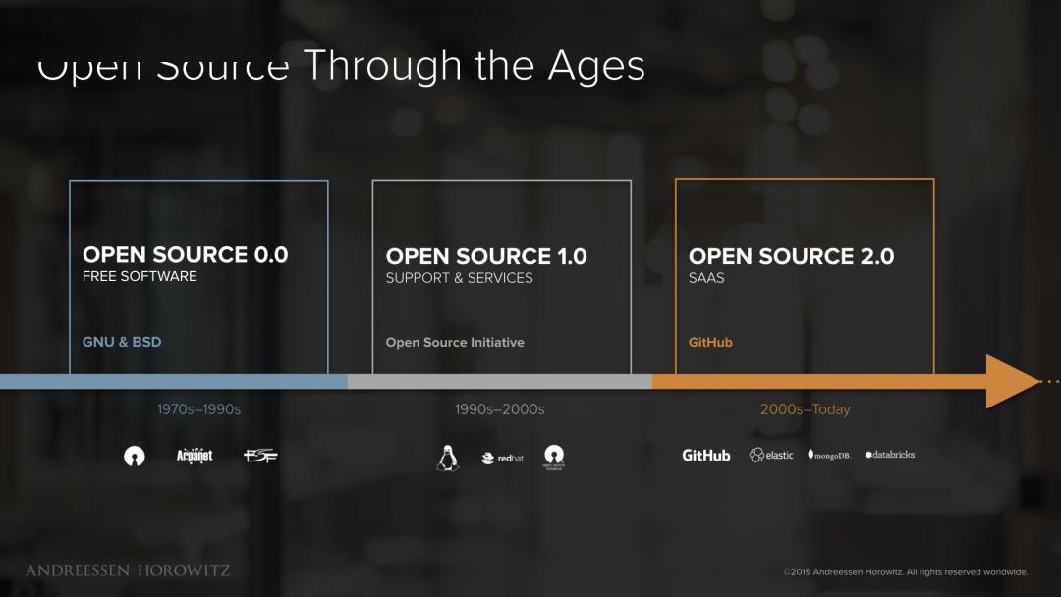Click the 1990s–2000s date range
The height and width of the screenshot is (597, 1061).
499,409
